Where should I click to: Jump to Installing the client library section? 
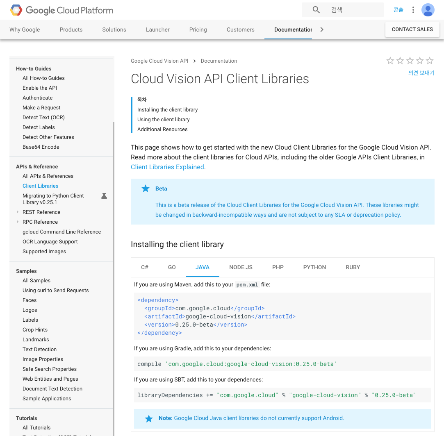click(x=167, y=109)
